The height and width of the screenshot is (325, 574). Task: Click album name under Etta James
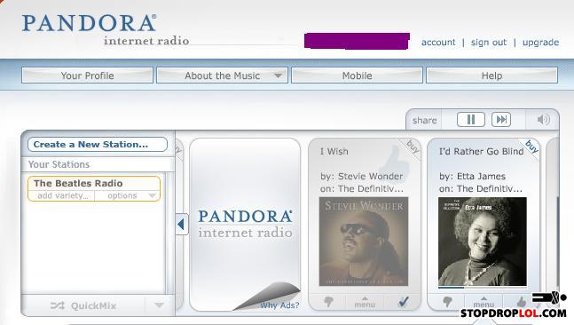[x=490, y=189]
